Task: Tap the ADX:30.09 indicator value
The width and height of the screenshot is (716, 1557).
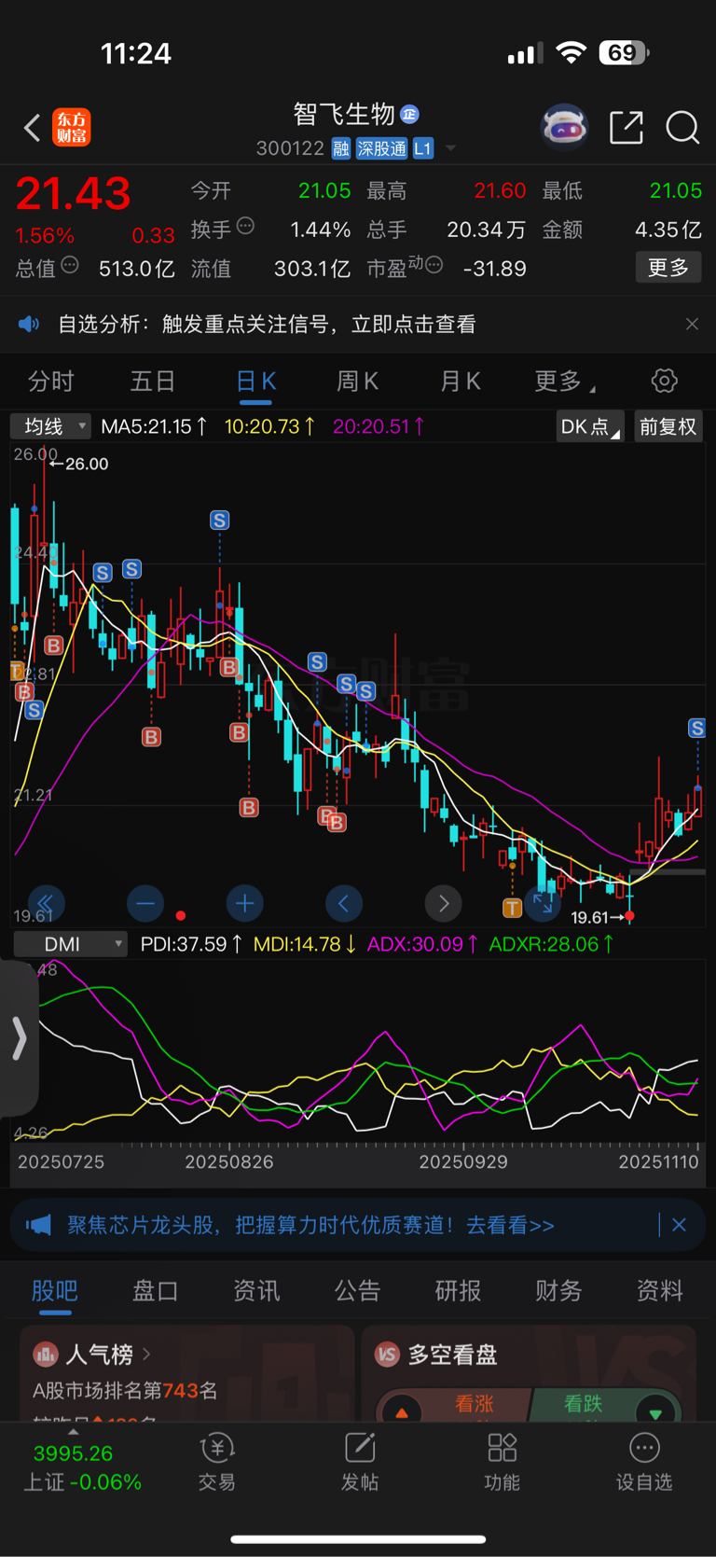Action: click(x=422, y=944)
